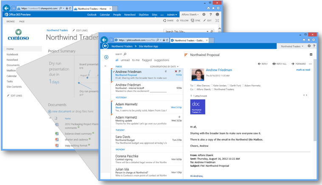Viewport: 322px width, 185px height.
Task: Delete the Andrew Friedman Northwind Proposal message
Action: coord(176,71)
